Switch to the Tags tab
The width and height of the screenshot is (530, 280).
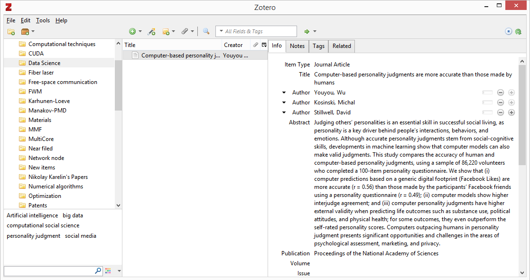(318, 46)
